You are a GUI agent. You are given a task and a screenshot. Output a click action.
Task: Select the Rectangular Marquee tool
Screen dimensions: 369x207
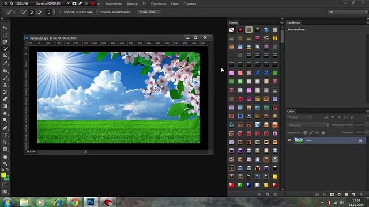pos(5,34)
